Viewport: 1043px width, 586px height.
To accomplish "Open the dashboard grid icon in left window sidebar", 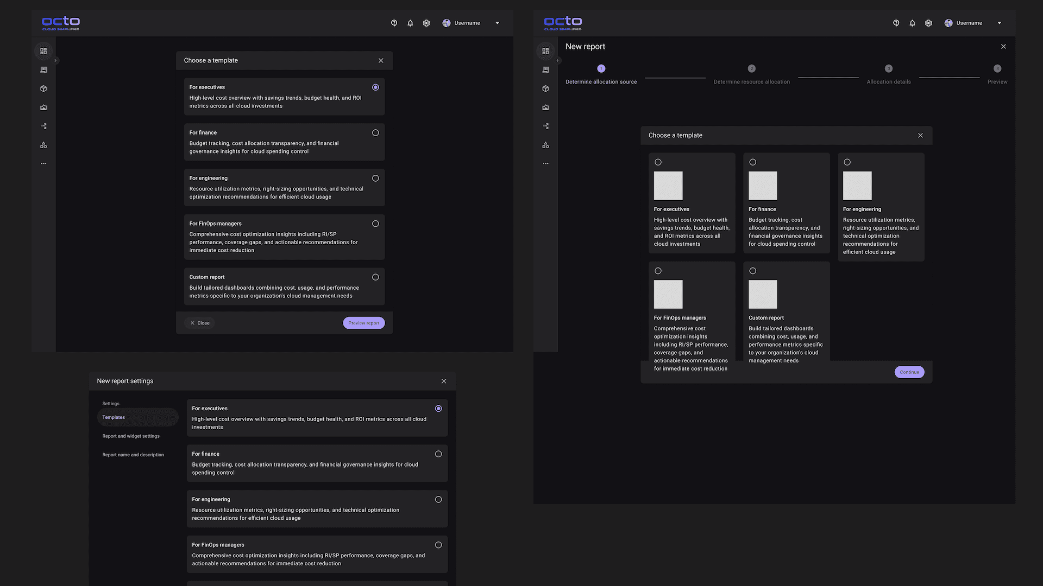I will click(43, 51).
